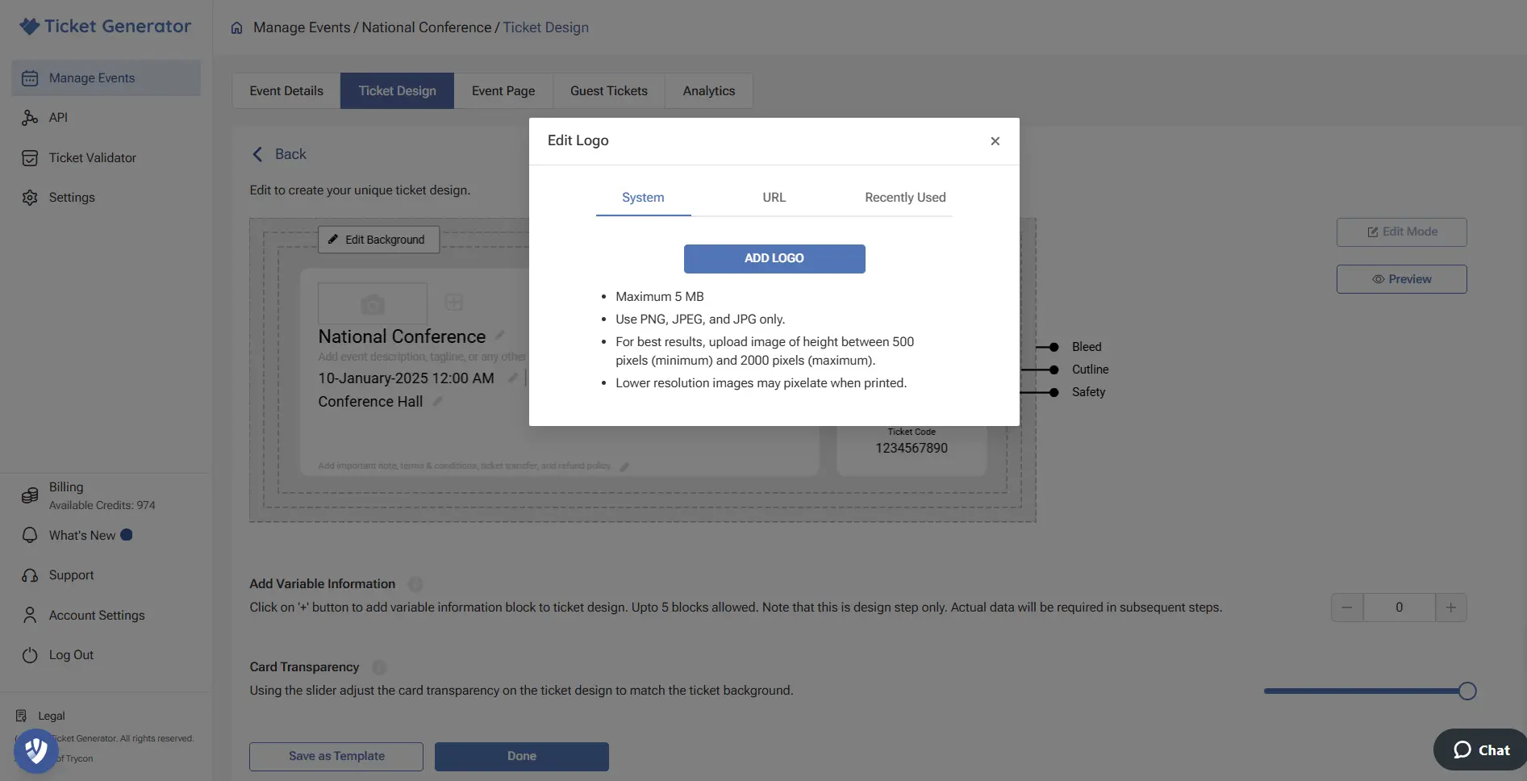Open the Chat widget
This screenshot has height=781, width=1527.
pyautogui.click(x=1480, y=750)
